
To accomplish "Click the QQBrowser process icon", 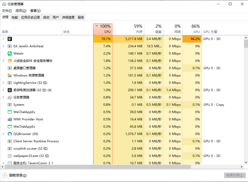I will pyautogui.click(x=10, y=134).
